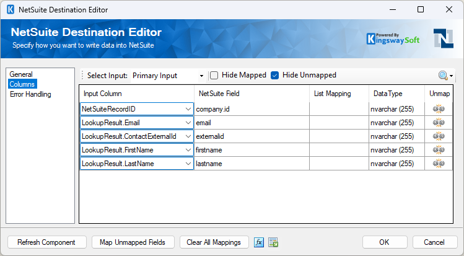Select the externalid NetSuite field cell
This screenshot has width=464, height=256.
pyautogui.click(x=252, y=136)
